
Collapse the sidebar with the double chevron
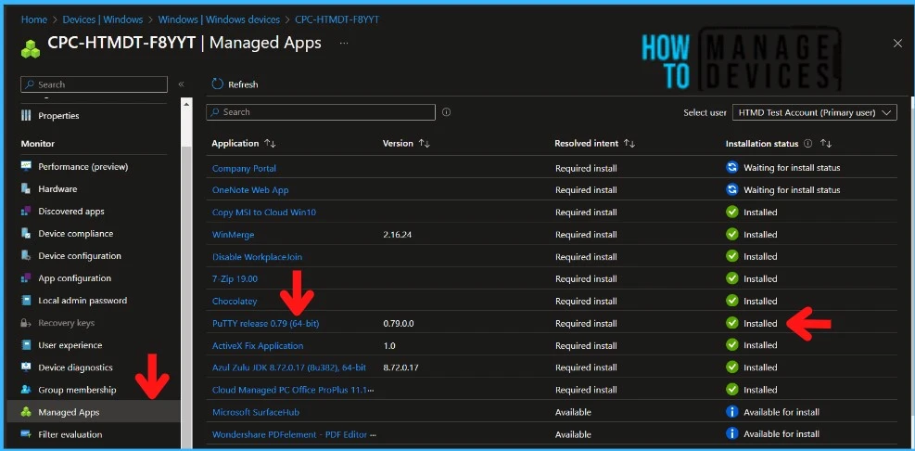tap(181, 84)
